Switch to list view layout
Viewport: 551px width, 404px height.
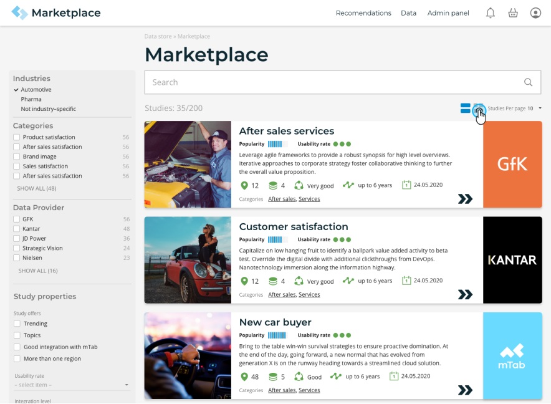click(465, 108)
